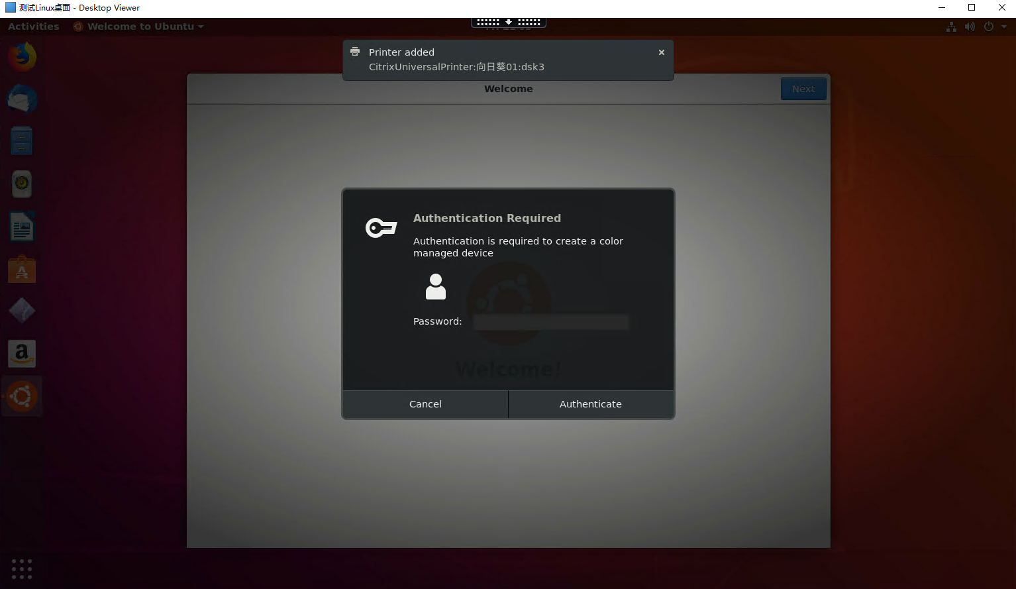Click the volume icon in the system tray
Image resolution: width=1016 pixels, height=589 pixels.
[970, 27]
